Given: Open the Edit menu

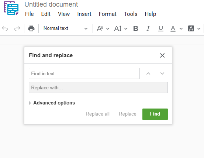Looking at the screenshot, I should coord(46,14).
